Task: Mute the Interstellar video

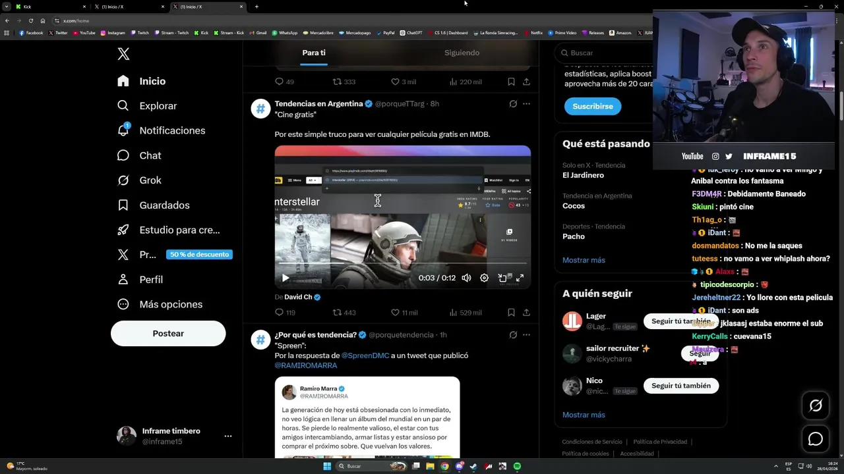Action: (466, 278)
